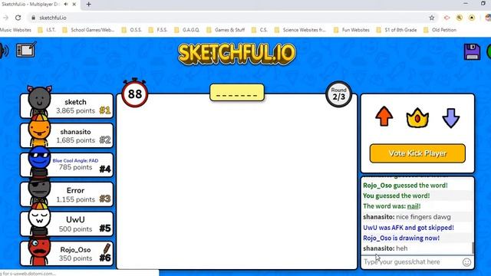This screenshot has width=491, height=276.
Task: Click the Sketchful.io logo
Action: tap(237, 54)
